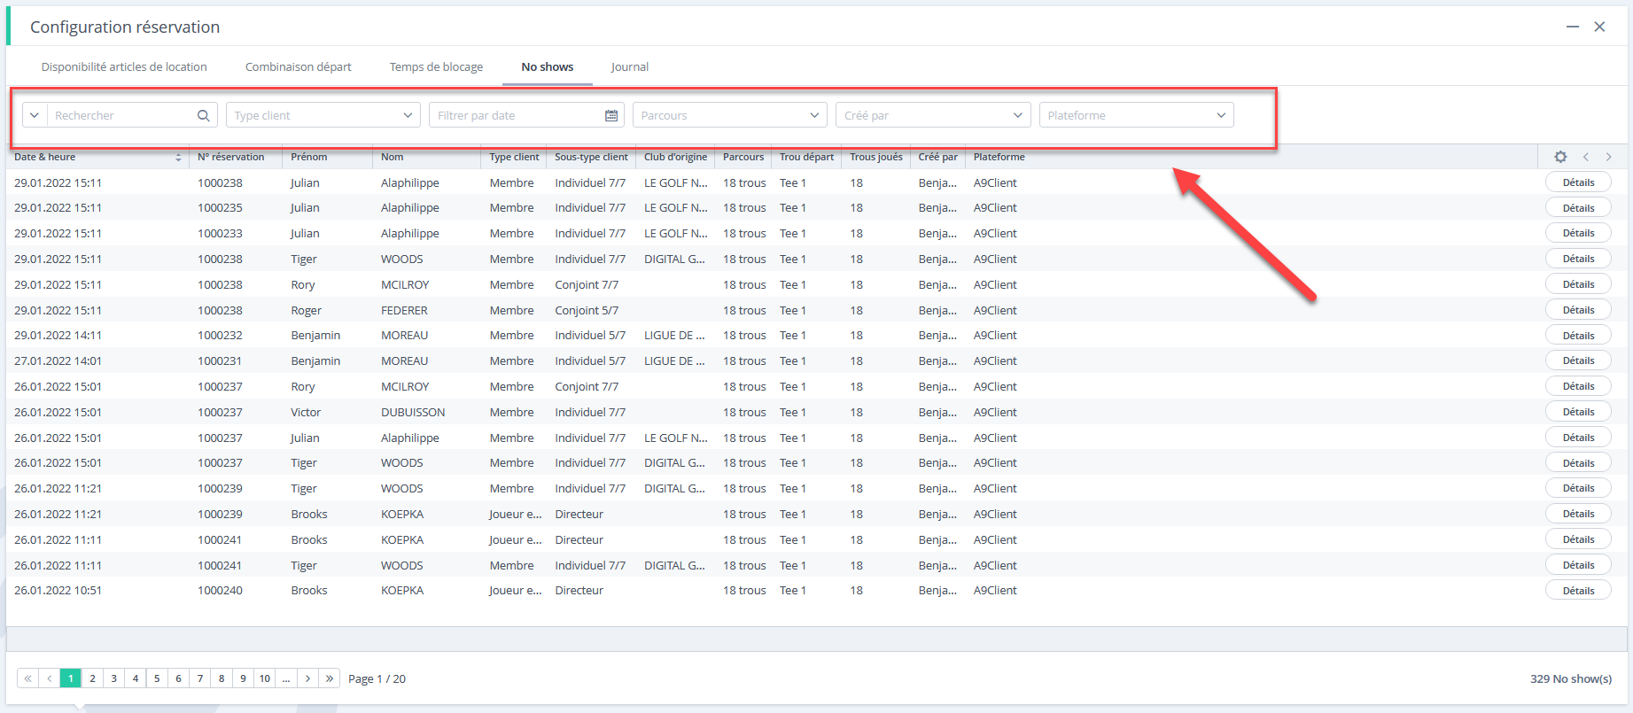Switch to Disponibilité articles de location tab
Image resolution: width=1633 pixels, height=713 pixels.
coord(124,66)
